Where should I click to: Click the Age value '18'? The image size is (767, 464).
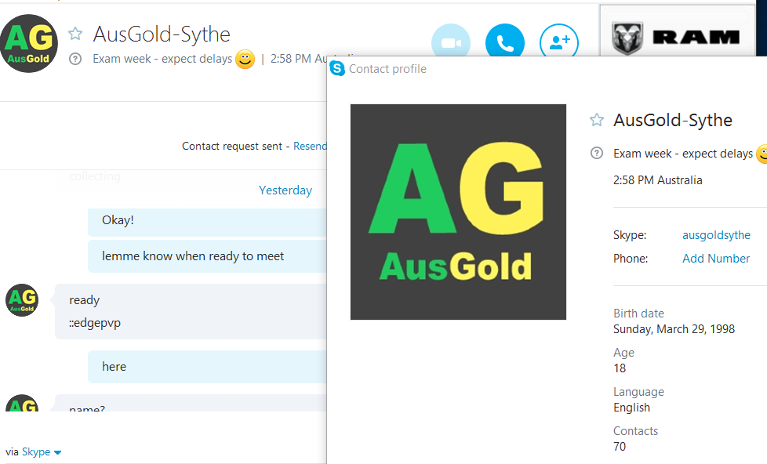point(620,368)
